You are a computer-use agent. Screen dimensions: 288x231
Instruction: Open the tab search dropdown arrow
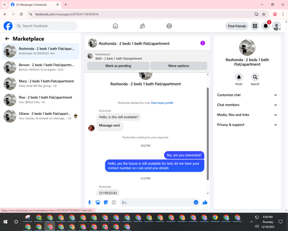click(5, 5)
